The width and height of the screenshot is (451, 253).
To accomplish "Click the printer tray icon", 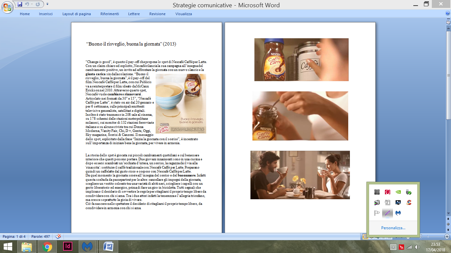I will point(377,203).
